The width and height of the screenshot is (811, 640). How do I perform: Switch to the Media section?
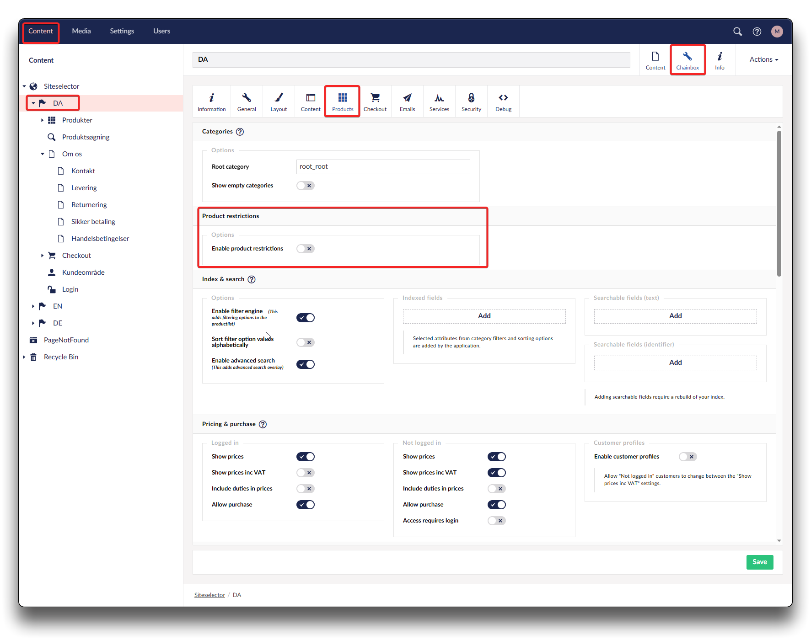[81, 31]
